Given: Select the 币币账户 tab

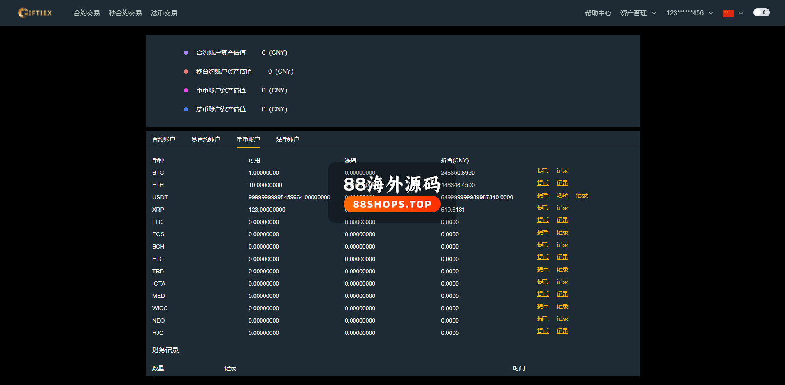Looking at the screenshot, I should [x=248, y=139].
